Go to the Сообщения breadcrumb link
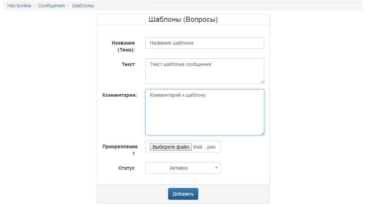The height and width of the screenshot is (207, 375). click(x=52, y=6)
